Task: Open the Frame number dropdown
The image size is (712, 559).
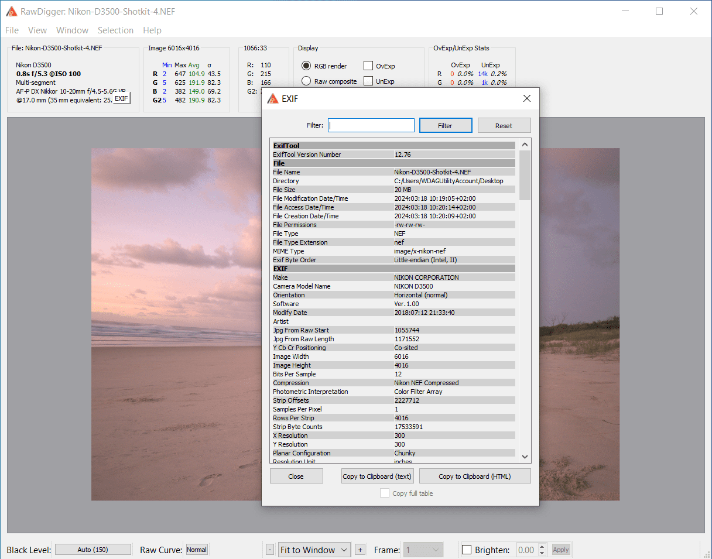Action: coord(423,550)
